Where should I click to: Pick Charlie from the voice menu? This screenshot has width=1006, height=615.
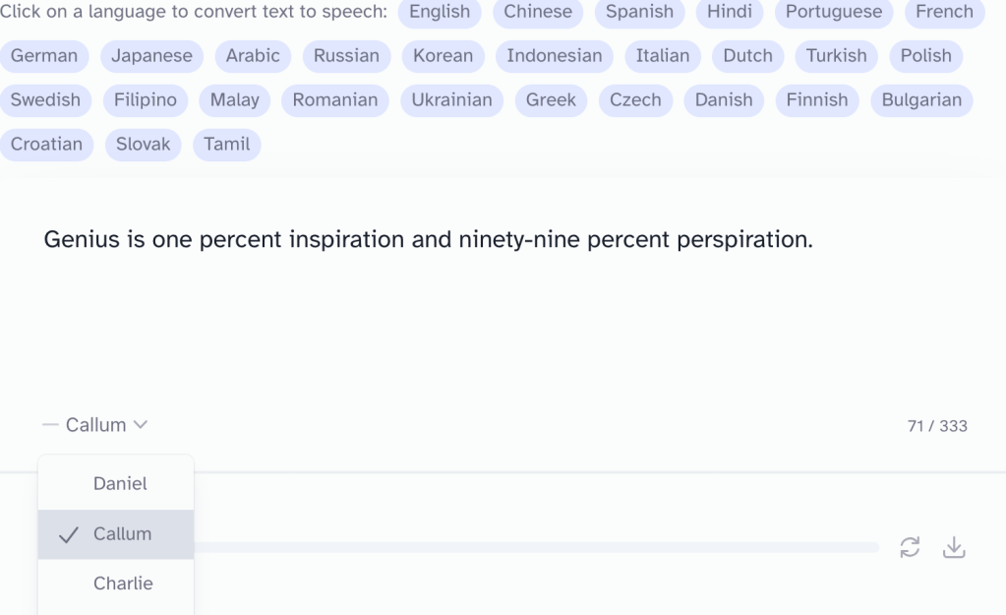[123, 584]
